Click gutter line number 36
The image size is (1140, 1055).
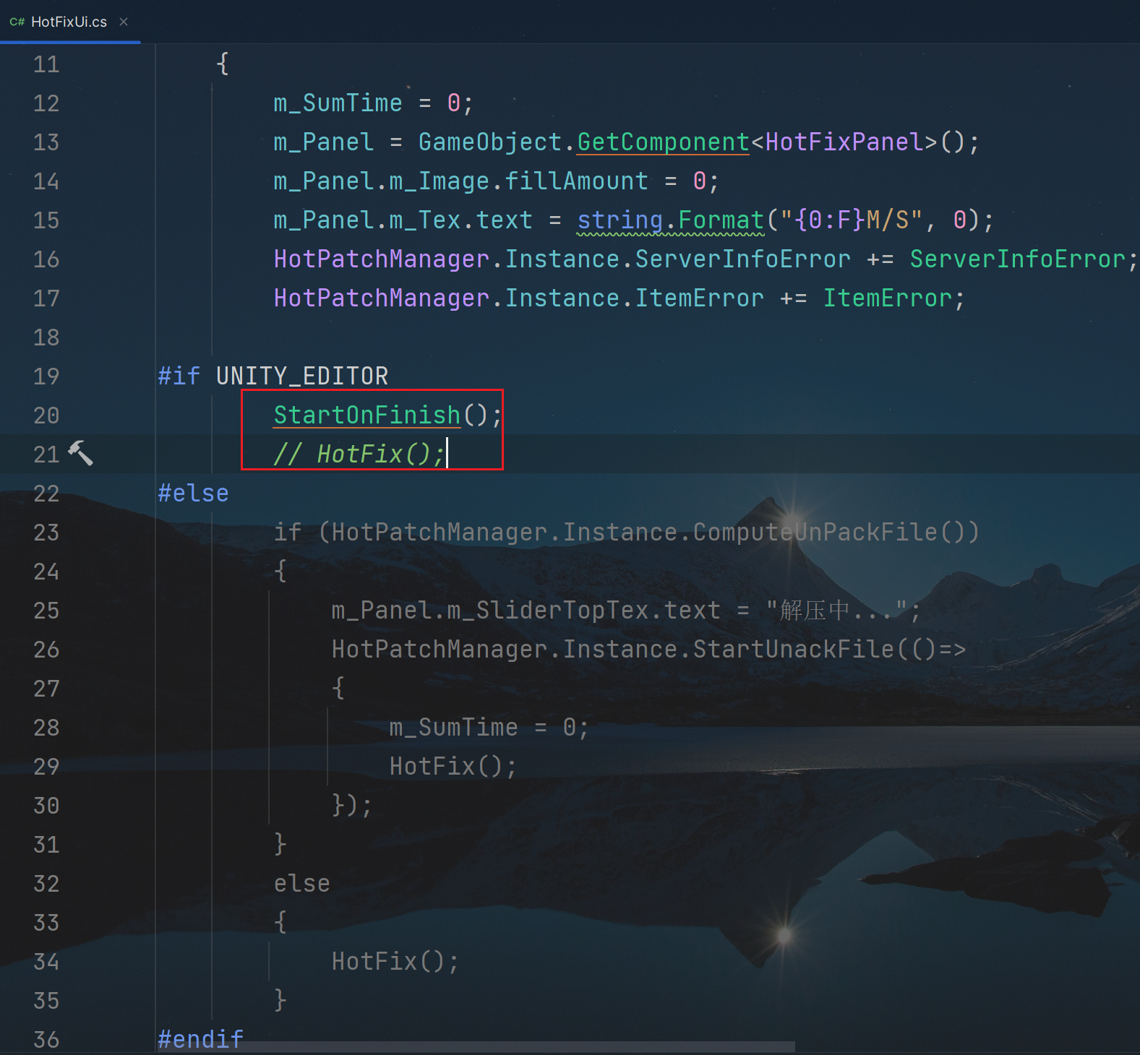[46, 1040]
